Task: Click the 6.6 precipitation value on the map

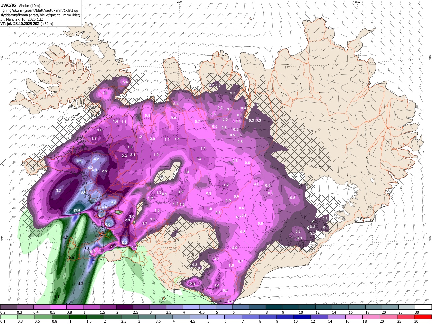Action: click(108, 224)
